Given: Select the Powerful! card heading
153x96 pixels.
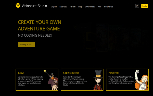Looking at the screenshot, I should (x=114, y=73).
